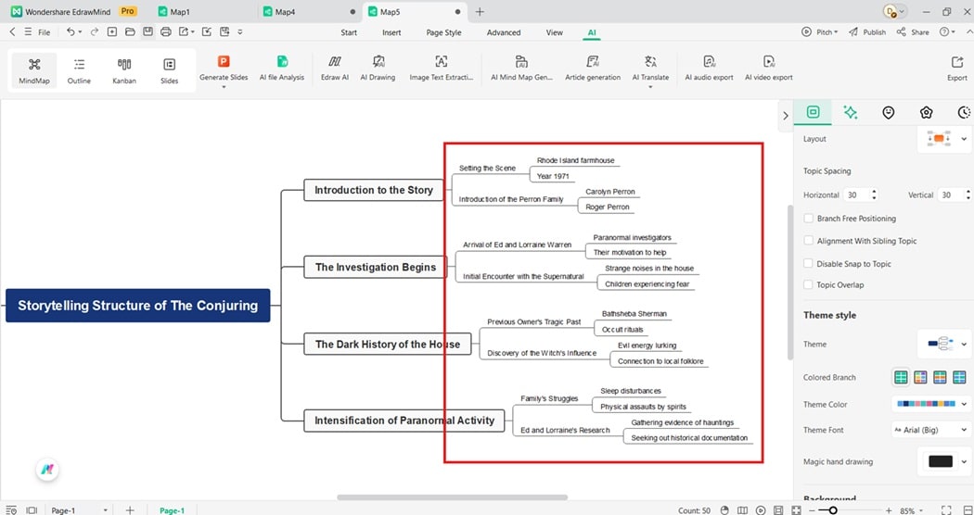The width and height of the screenshot is (974, 515).
Task: Create a new file from quick toolbar
Action: tap(112, 31)
